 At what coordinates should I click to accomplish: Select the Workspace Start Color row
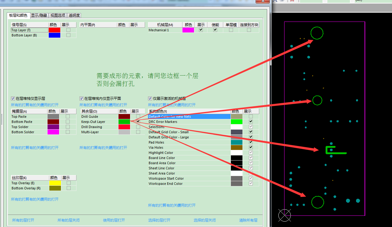click(x=189, y=178)
